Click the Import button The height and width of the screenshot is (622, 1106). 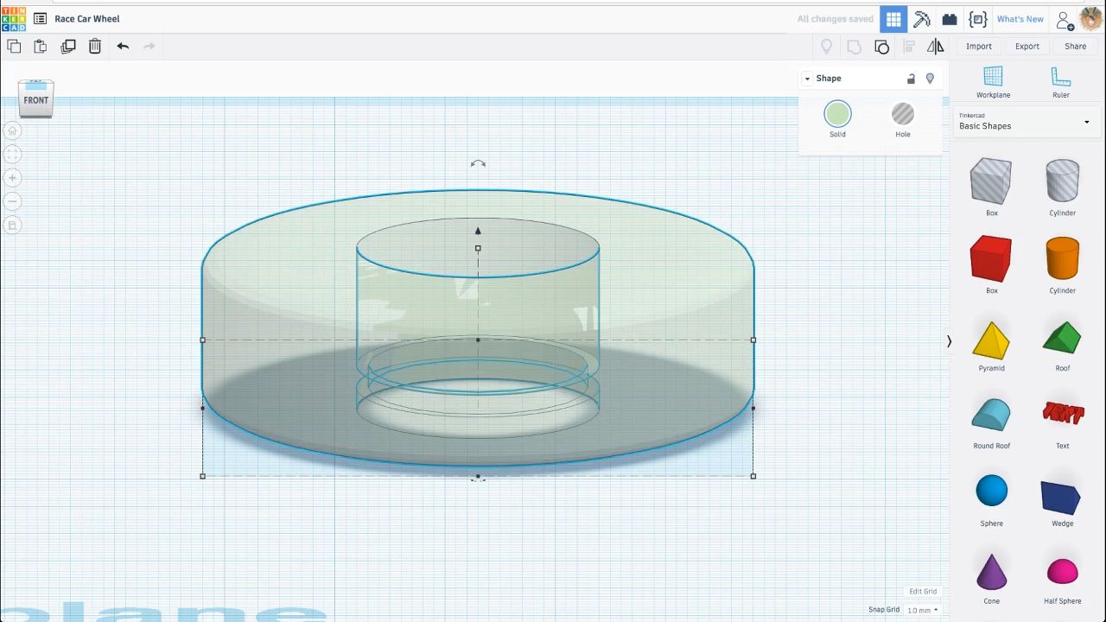pyautogui.click(x=979, y=47)
